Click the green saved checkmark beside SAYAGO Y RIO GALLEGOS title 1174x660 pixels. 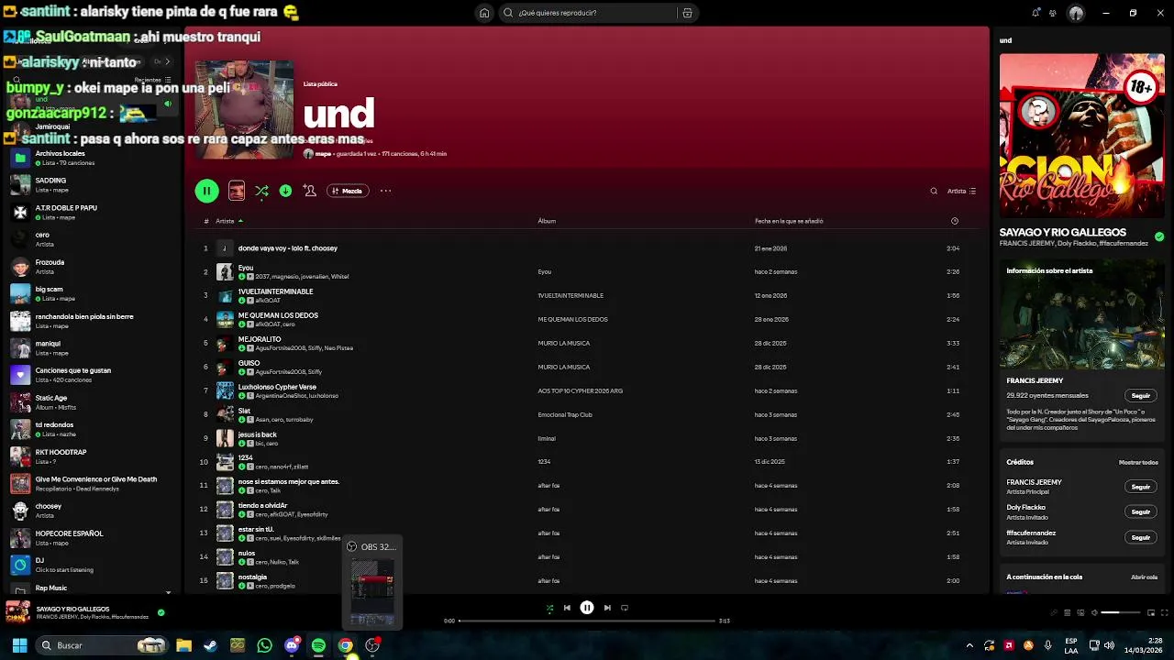pyautogui.click(x=1159, y=236)
